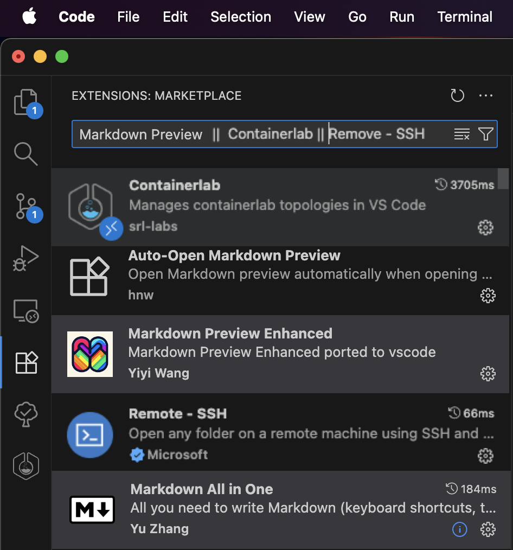Click 'Open Markdown preview automatically' description
513x550 pixels.
(310, 274)
